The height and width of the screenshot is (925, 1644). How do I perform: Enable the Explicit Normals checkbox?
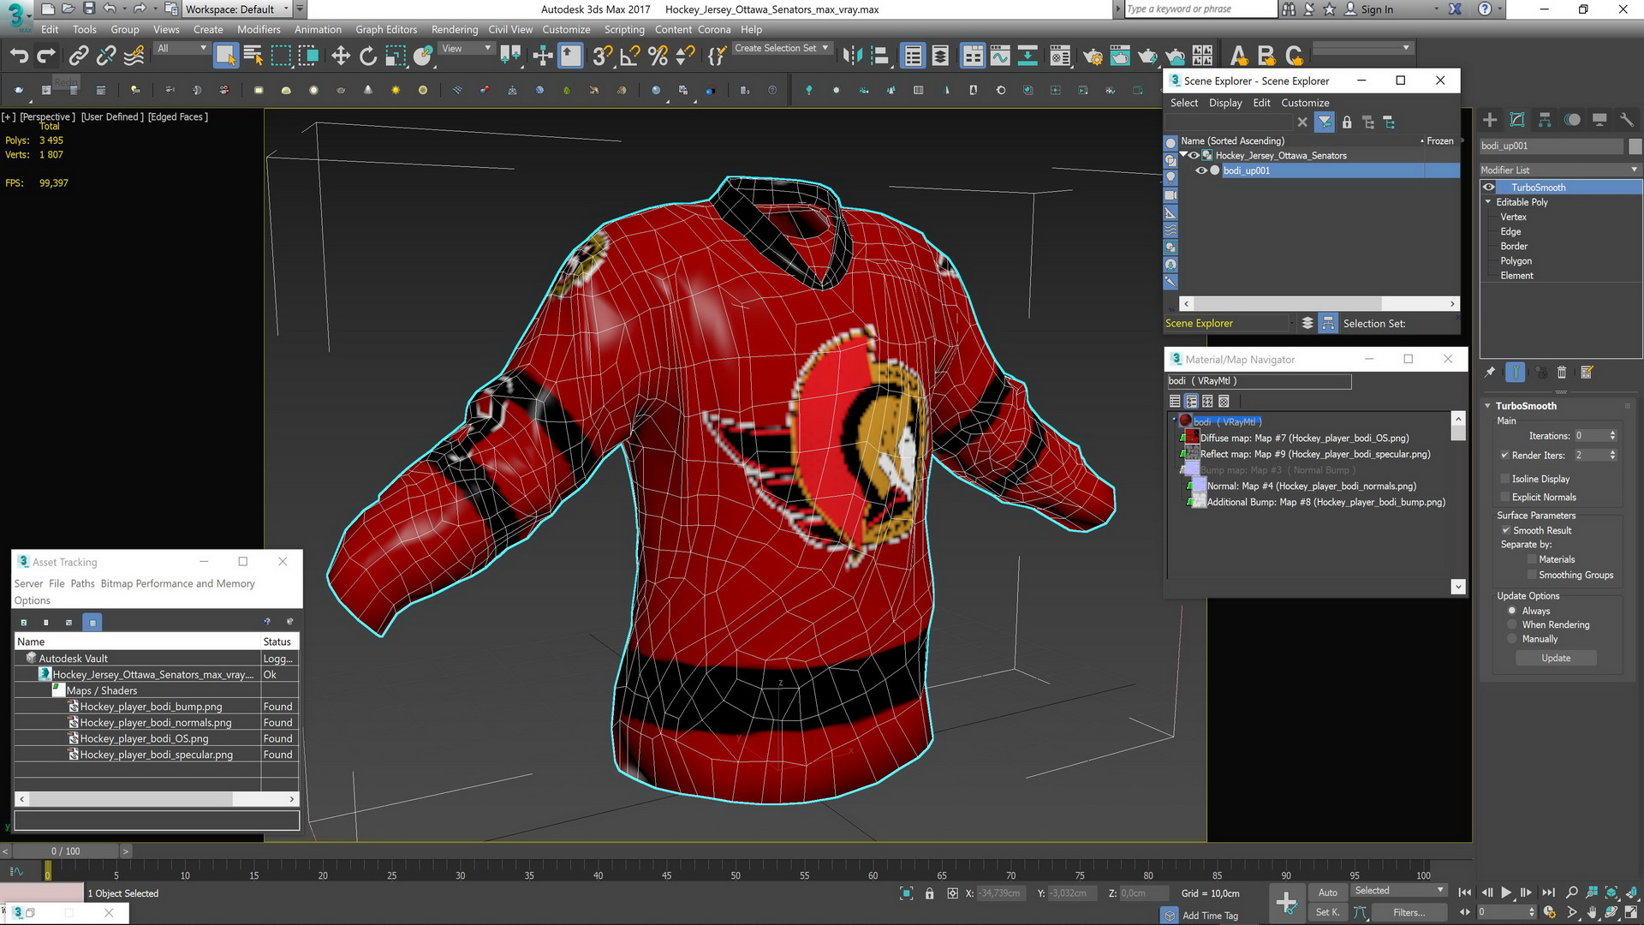(1505, 497)
